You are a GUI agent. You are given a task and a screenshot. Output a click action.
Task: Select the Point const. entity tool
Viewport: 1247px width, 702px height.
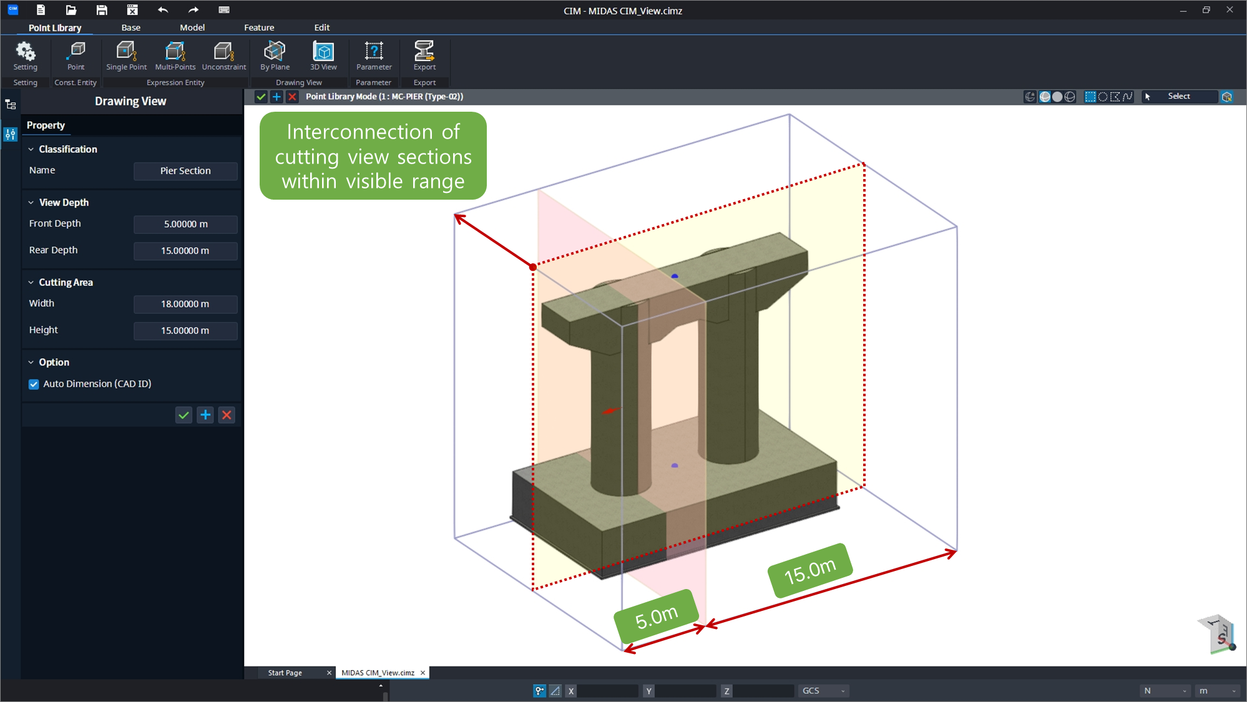click(76, 56)
